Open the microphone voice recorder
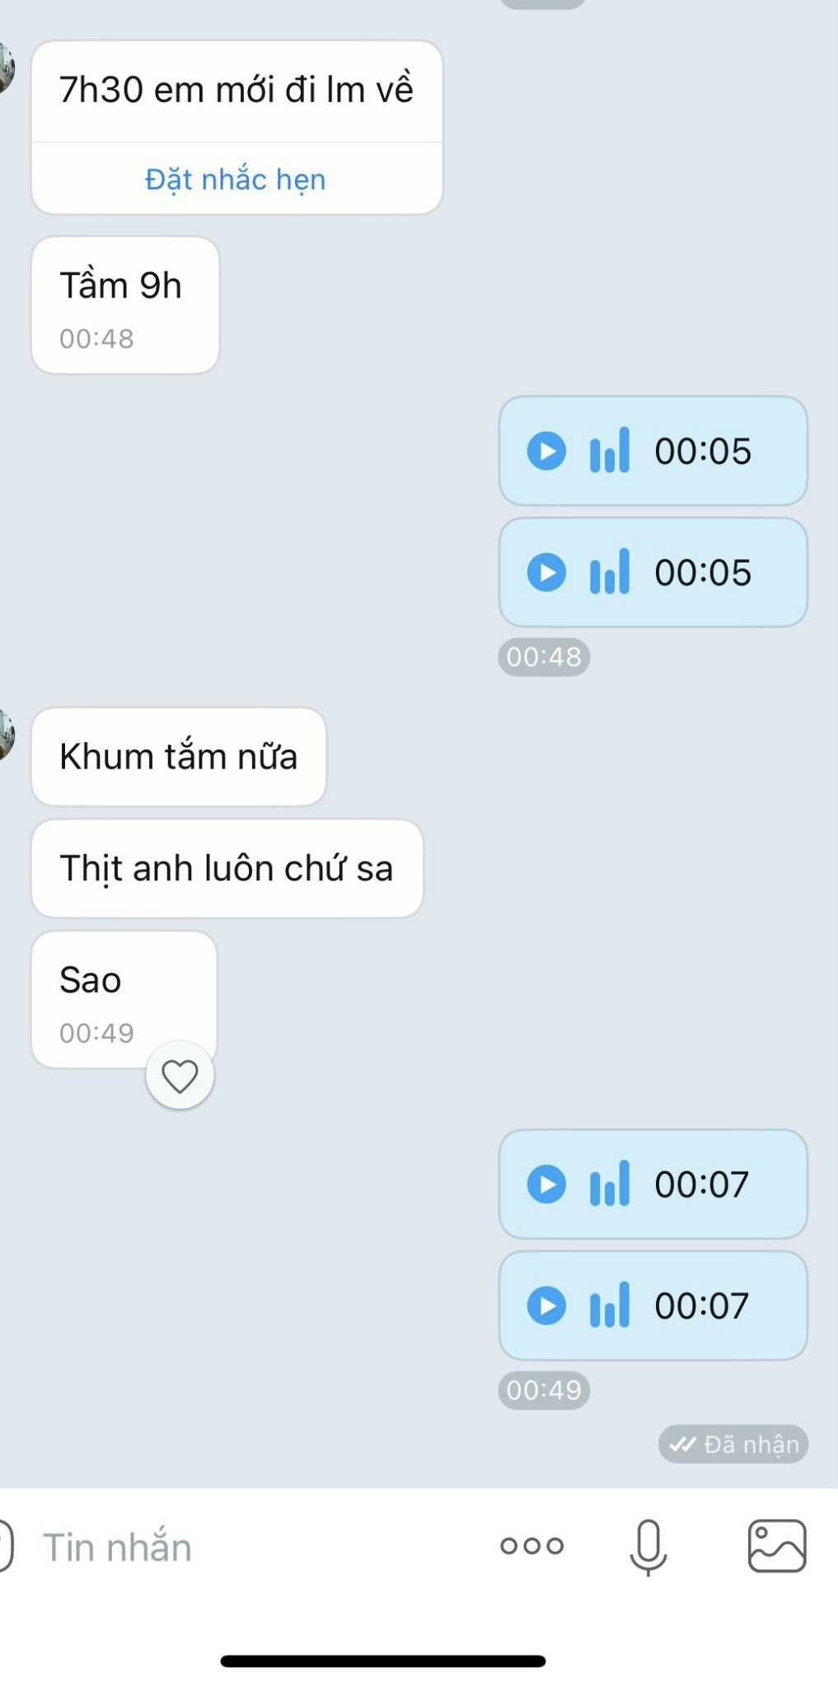Image resolution: width=838 pixels, height=1686 pixels. point(648,1546)
